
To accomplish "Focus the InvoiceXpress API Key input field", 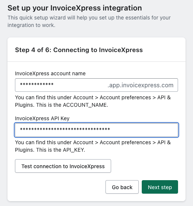I will tap(96, 130).
